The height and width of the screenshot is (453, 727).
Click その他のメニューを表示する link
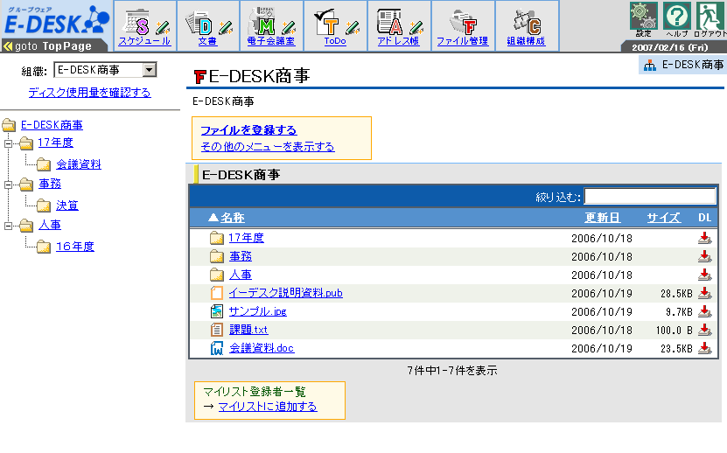click(268, 147)
